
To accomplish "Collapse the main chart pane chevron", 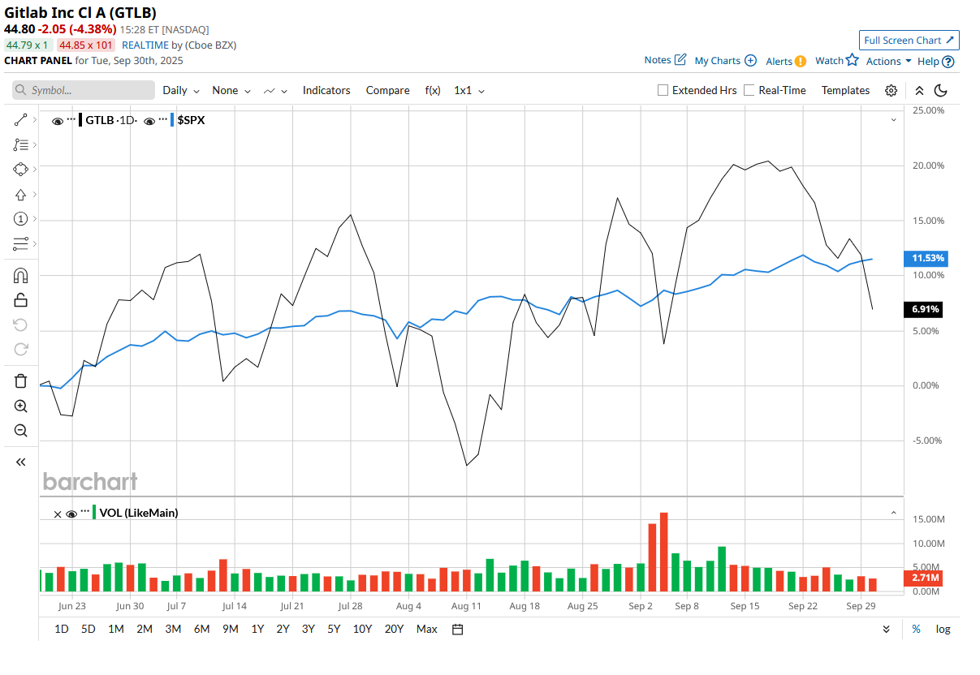I will (894, 119).
